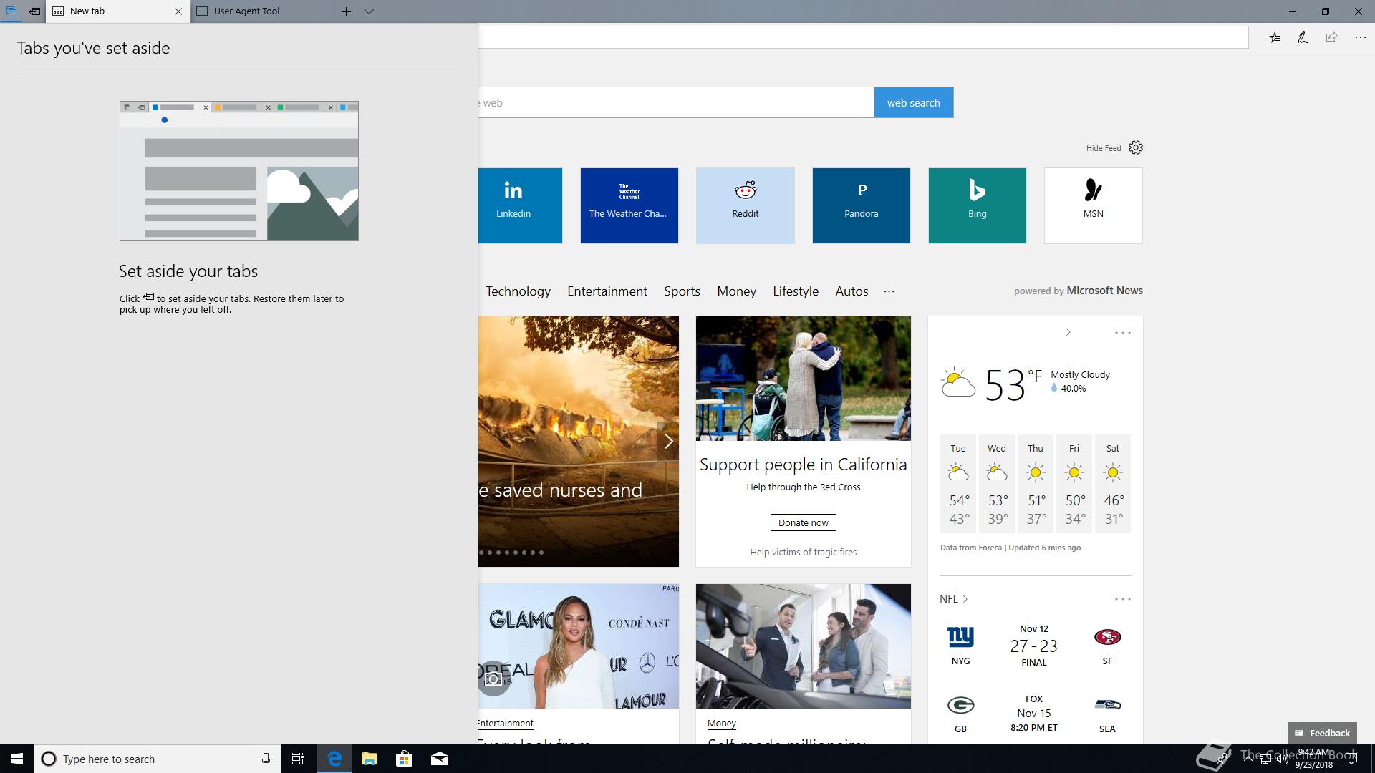This screenshot has width=1375, height=773.
Task: Select the Thu forecast column
Action: [1036, 483]
